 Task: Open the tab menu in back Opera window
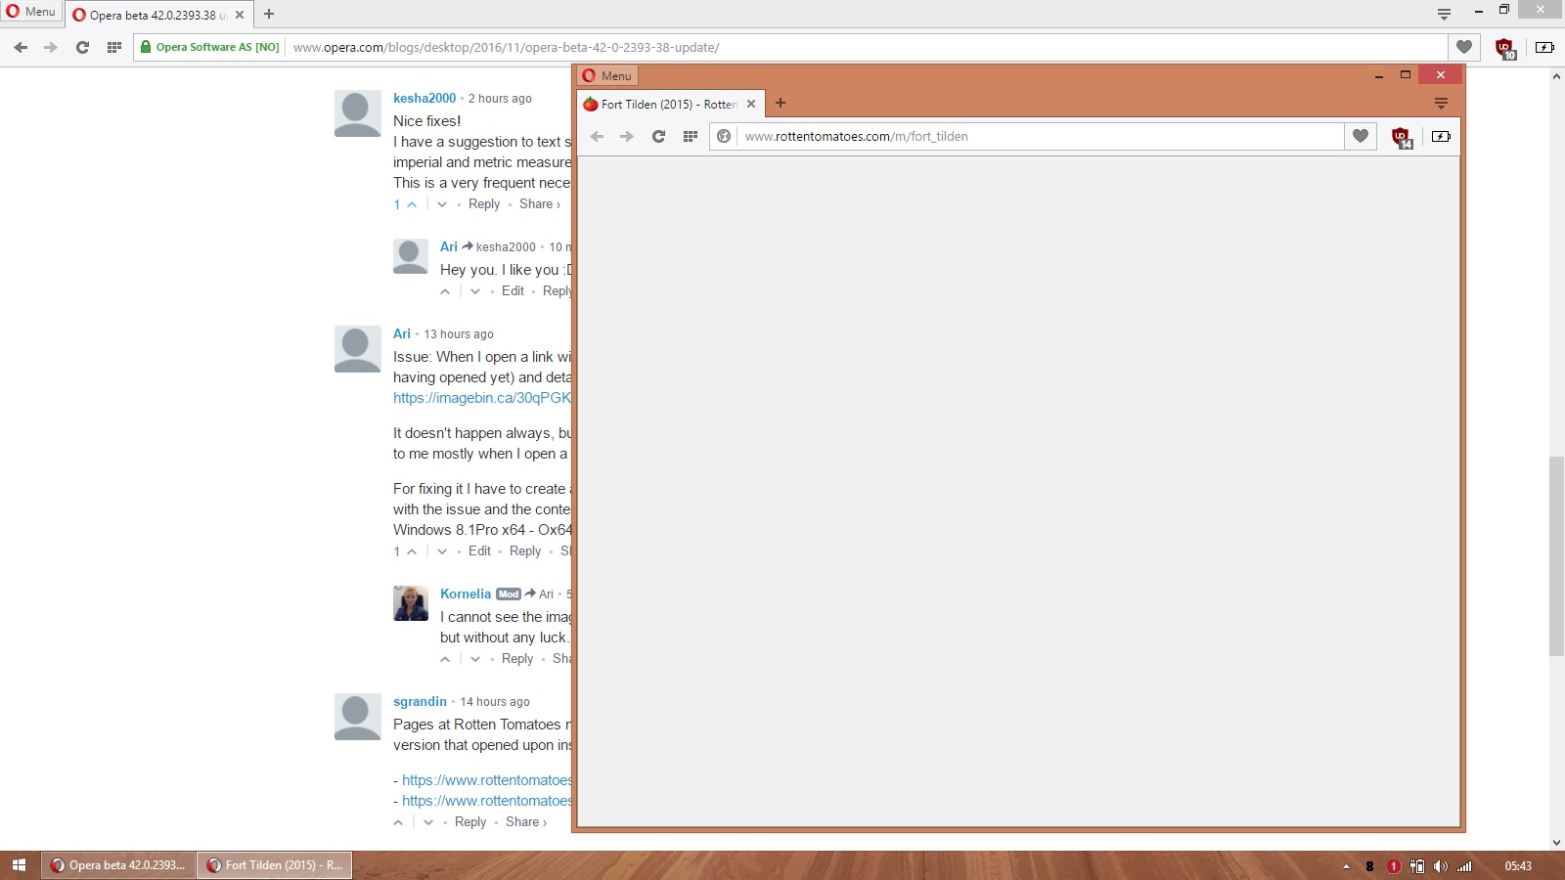pyautogui.click(x=1444, y=14)
